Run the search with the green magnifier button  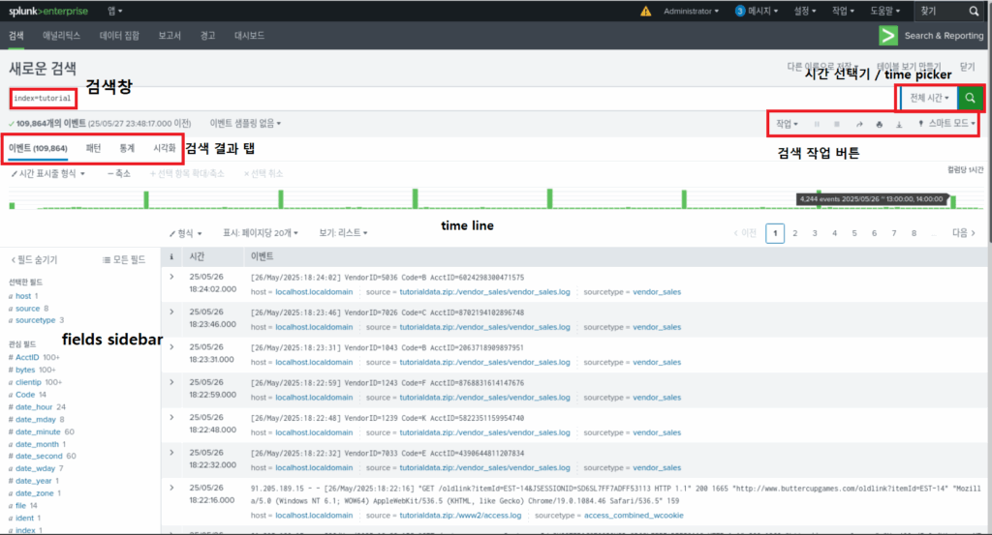[970, 98]
